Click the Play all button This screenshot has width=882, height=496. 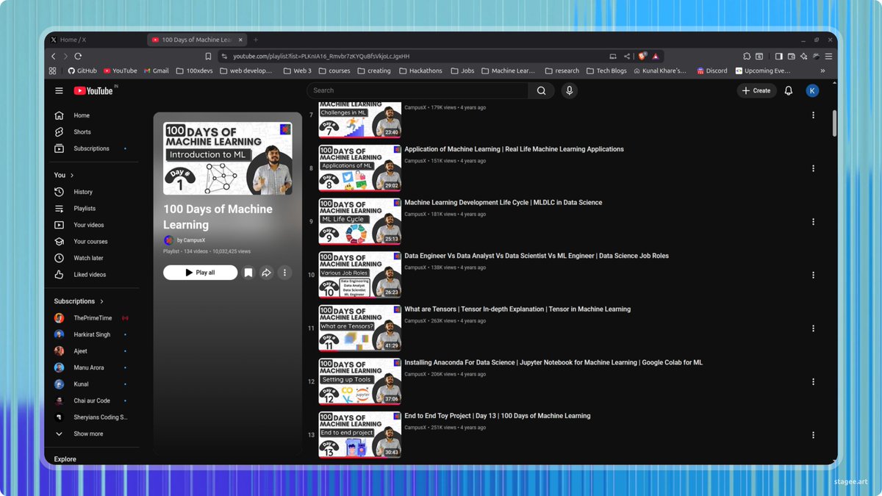200,273
